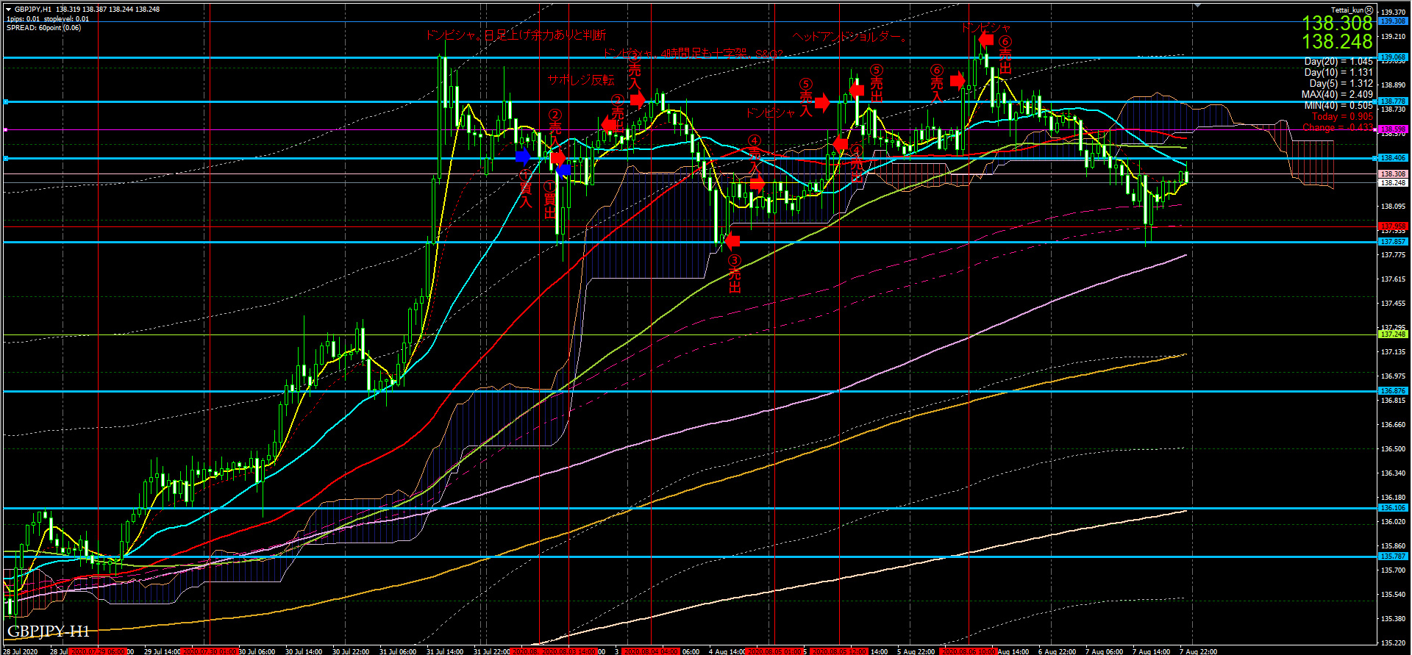Image resolution: width=1412 pixels, height=655 pixels.
Task: Click the 138.095 price scale label
Action: (1393, 207)
